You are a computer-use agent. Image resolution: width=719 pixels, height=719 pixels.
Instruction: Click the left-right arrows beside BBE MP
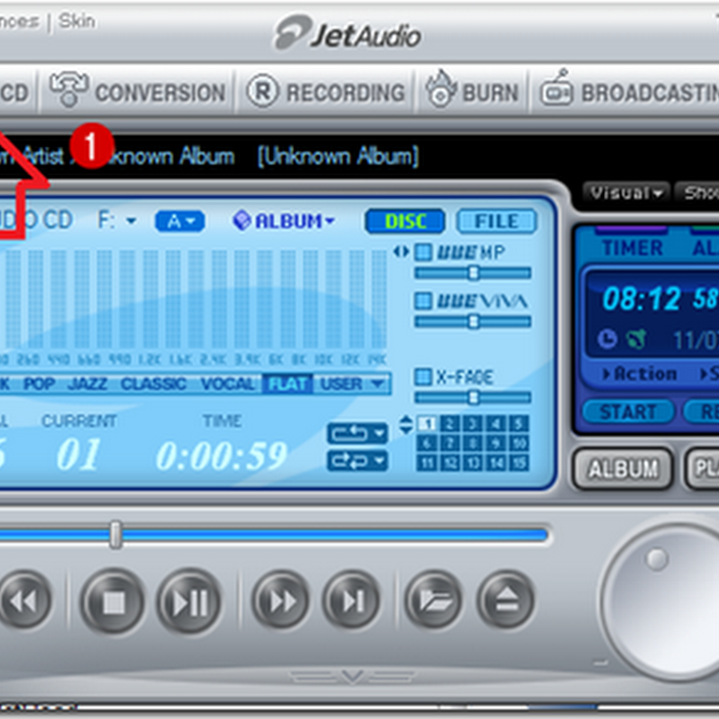point(401,252)
